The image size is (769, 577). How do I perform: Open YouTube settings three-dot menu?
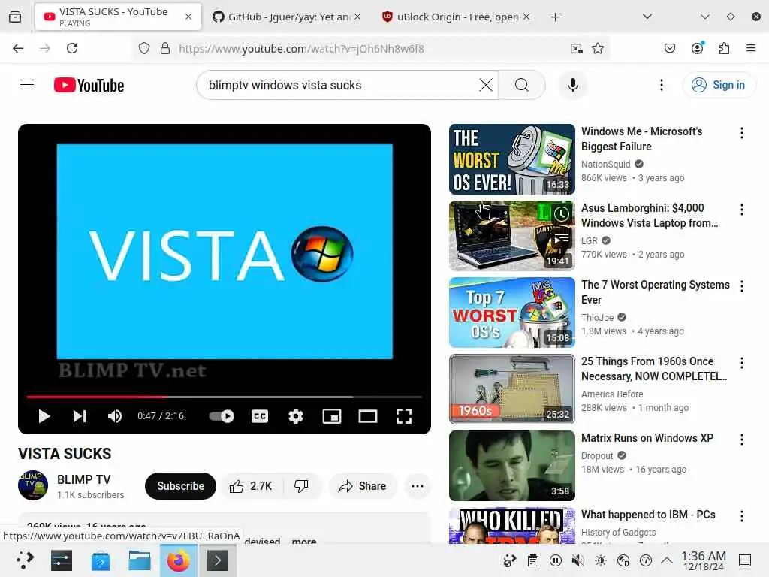(661, 85)
